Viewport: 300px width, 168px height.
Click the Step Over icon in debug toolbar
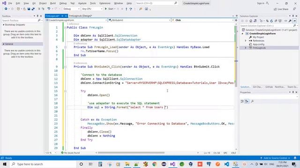click(131, 9)
